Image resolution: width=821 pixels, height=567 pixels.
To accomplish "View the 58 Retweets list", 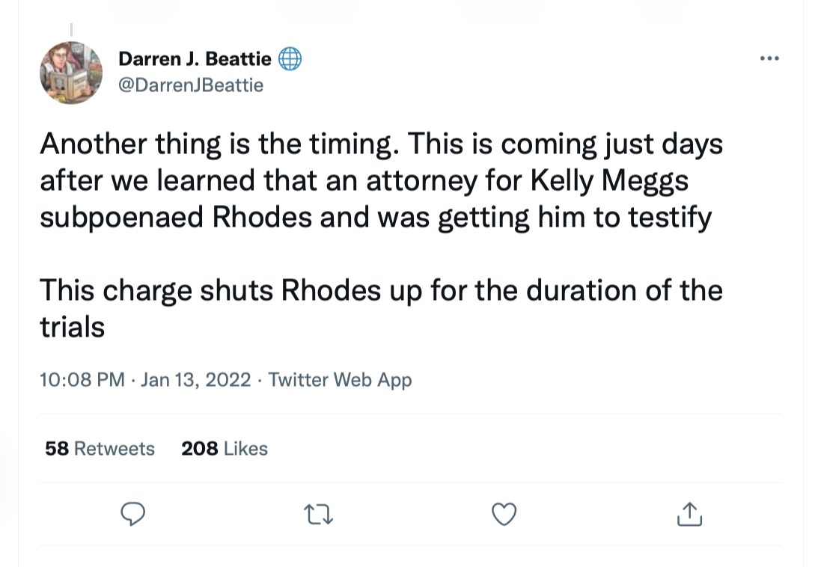I will 100,449.
